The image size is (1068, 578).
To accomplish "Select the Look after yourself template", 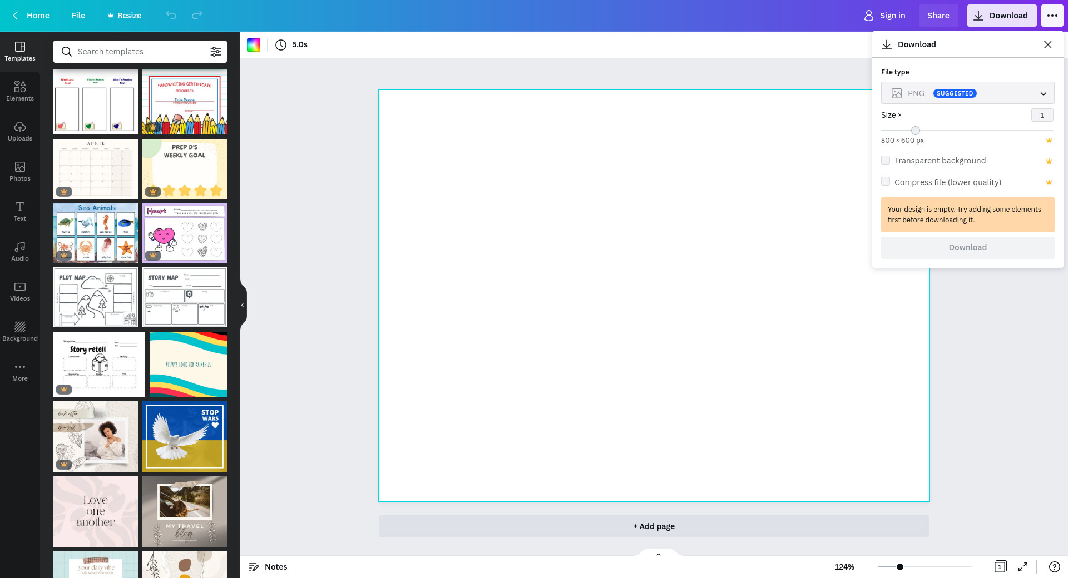I will 96,437.
